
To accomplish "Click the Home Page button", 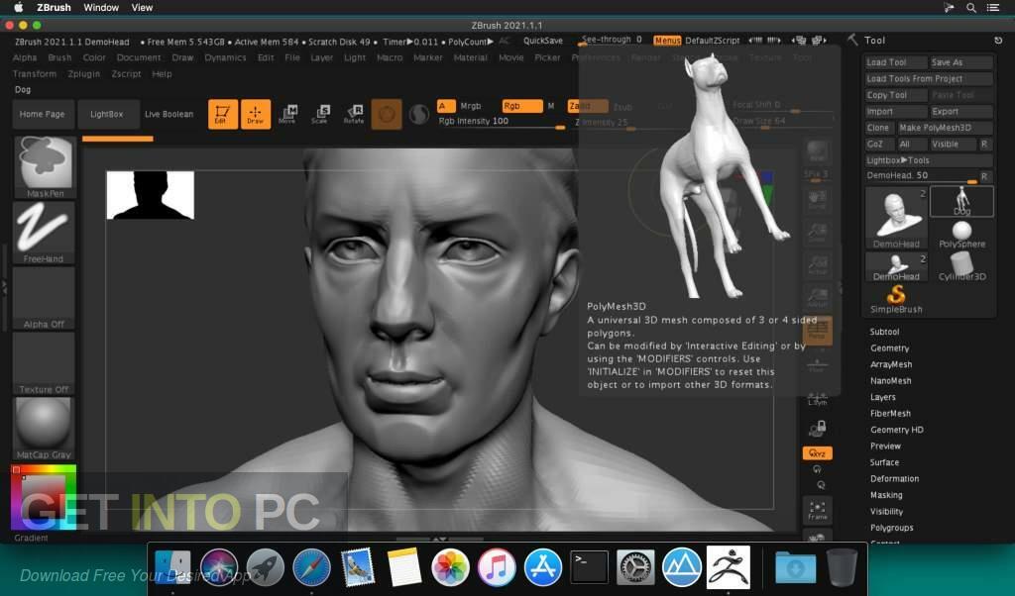I will coord(42,114).
